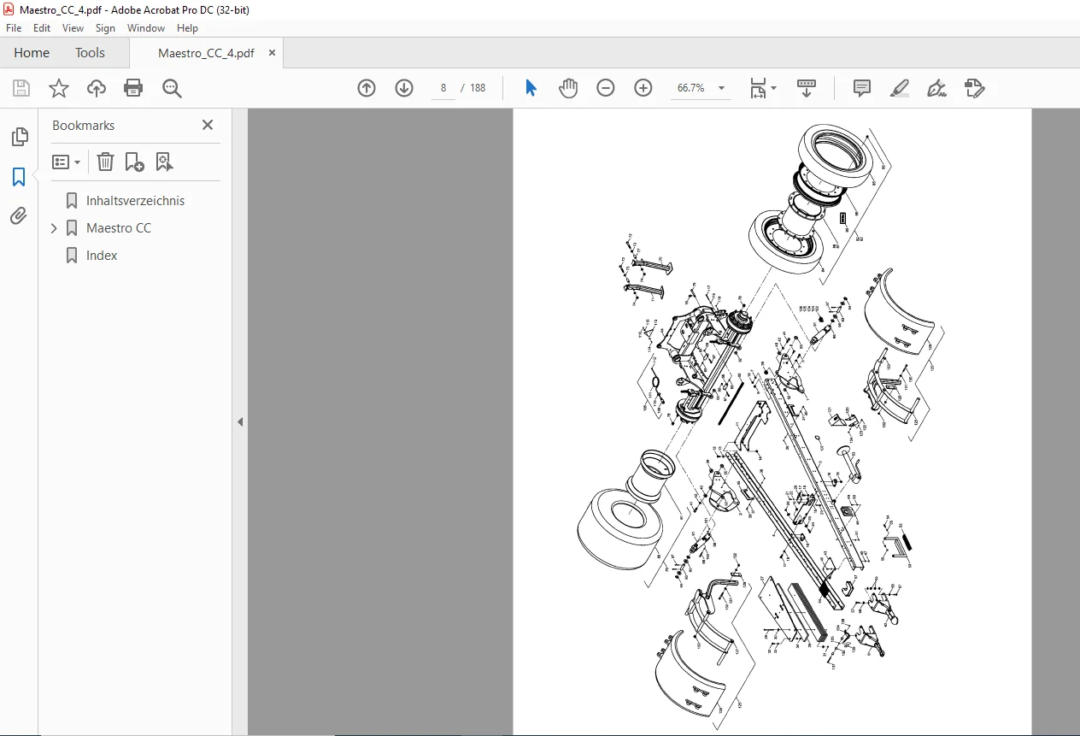This screenshot has width=1080, height=736.
Task: Add a new bookmark icon
Action: (134, 162)
